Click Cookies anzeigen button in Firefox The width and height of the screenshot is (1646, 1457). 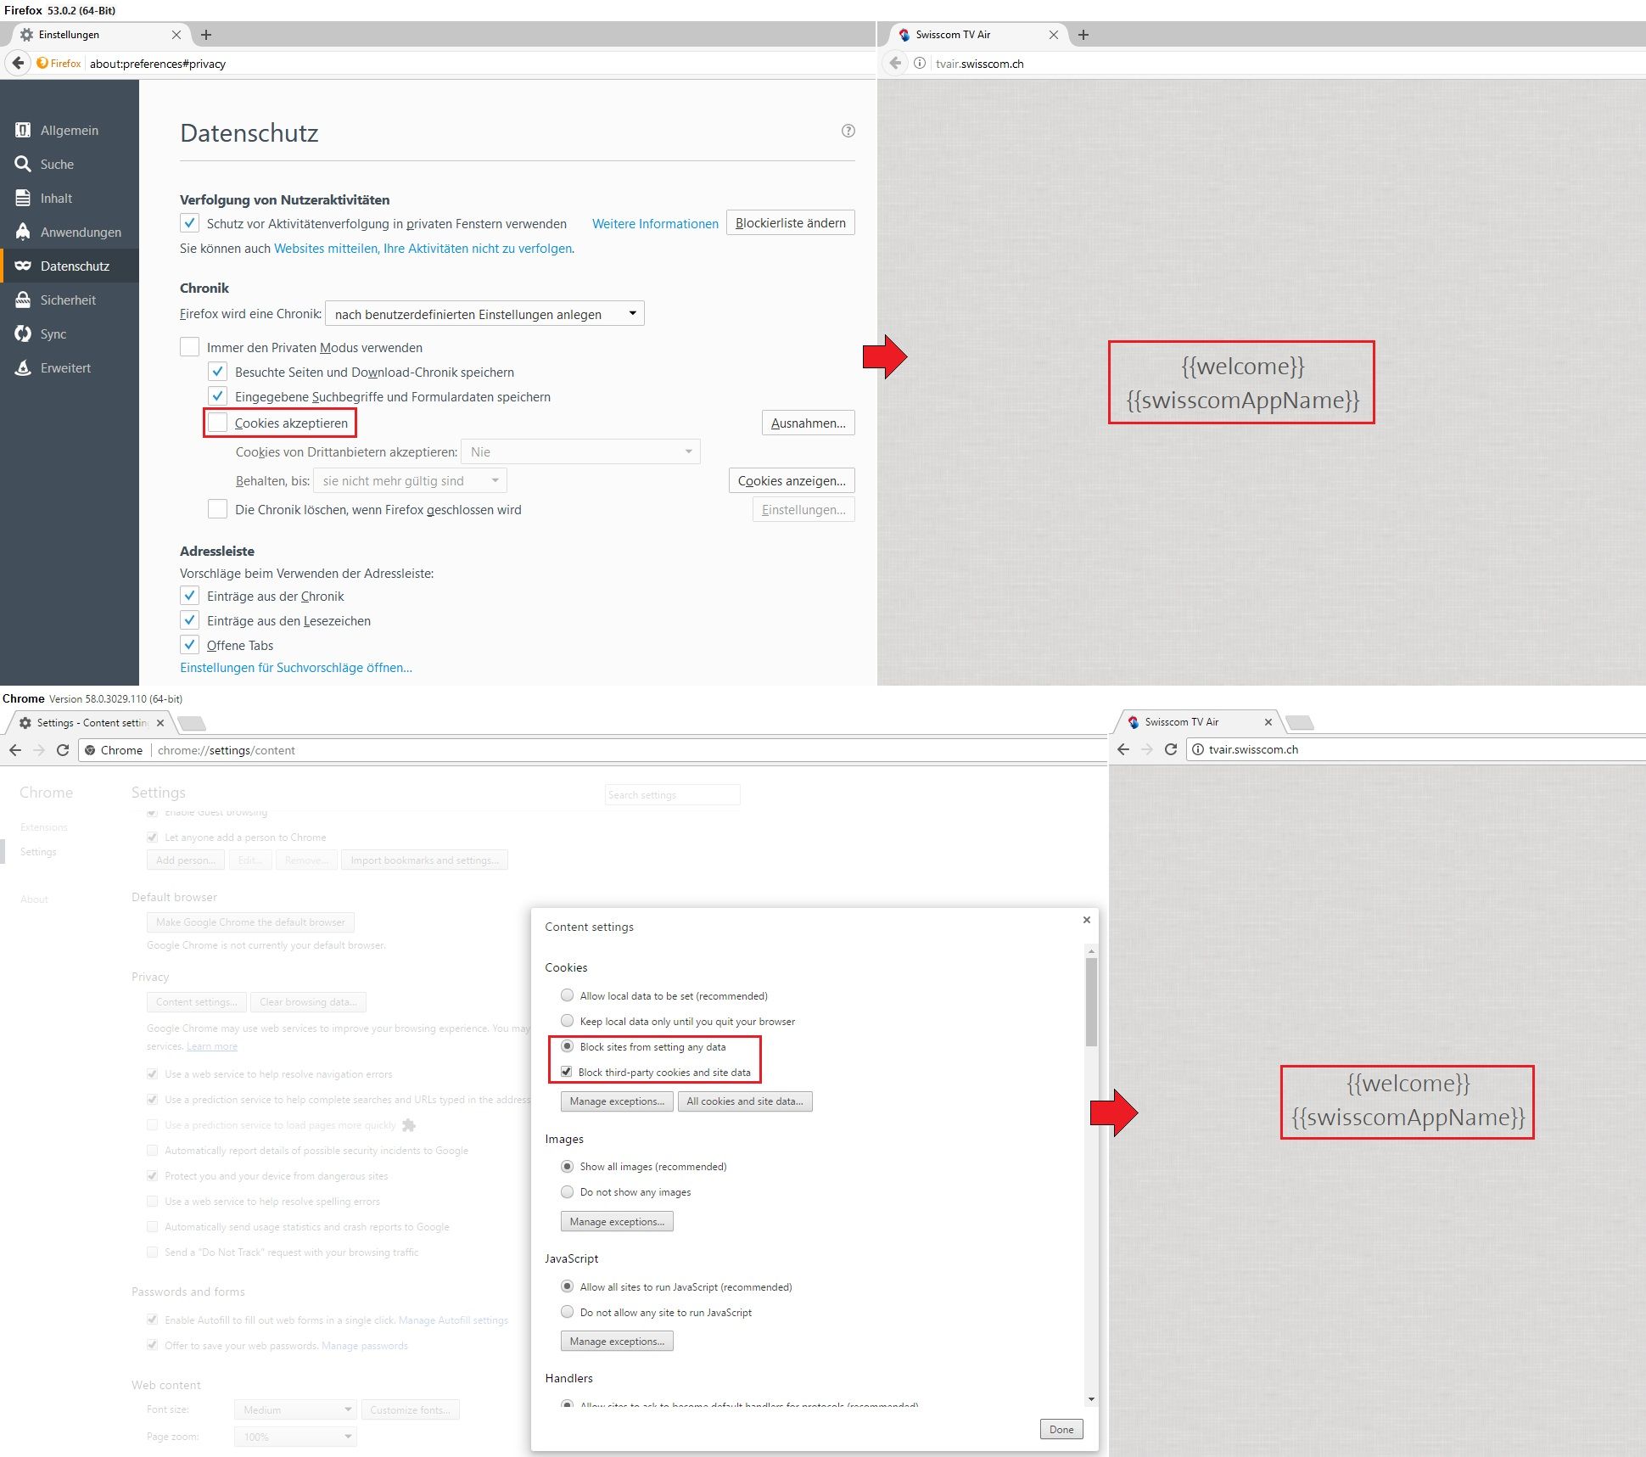(790, 479)
